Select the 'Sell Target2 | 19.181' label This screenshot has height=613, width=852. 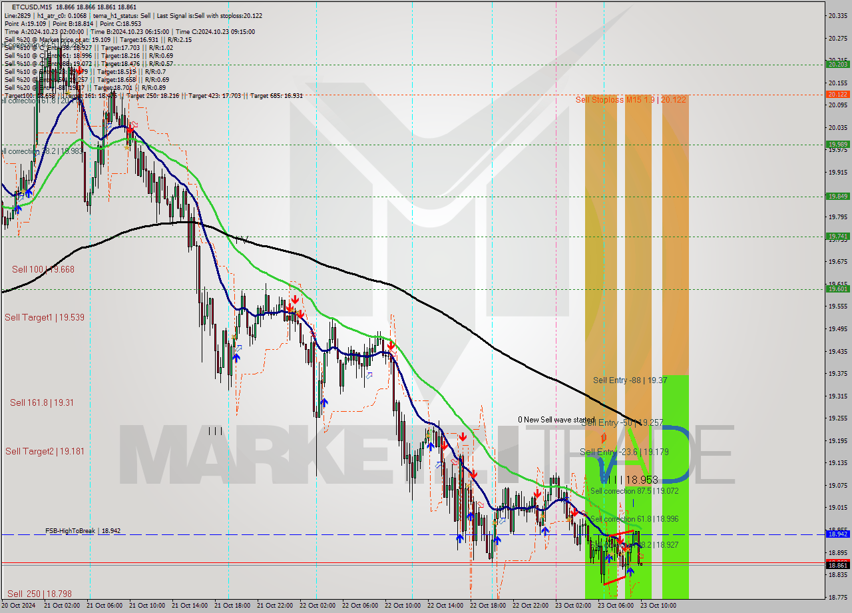click(45, 451)
